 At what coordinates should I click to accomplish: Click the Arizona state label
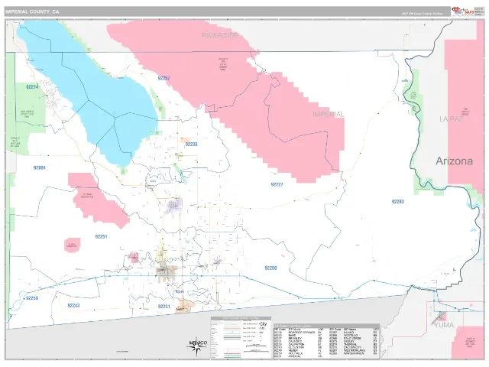coord(454,161)
